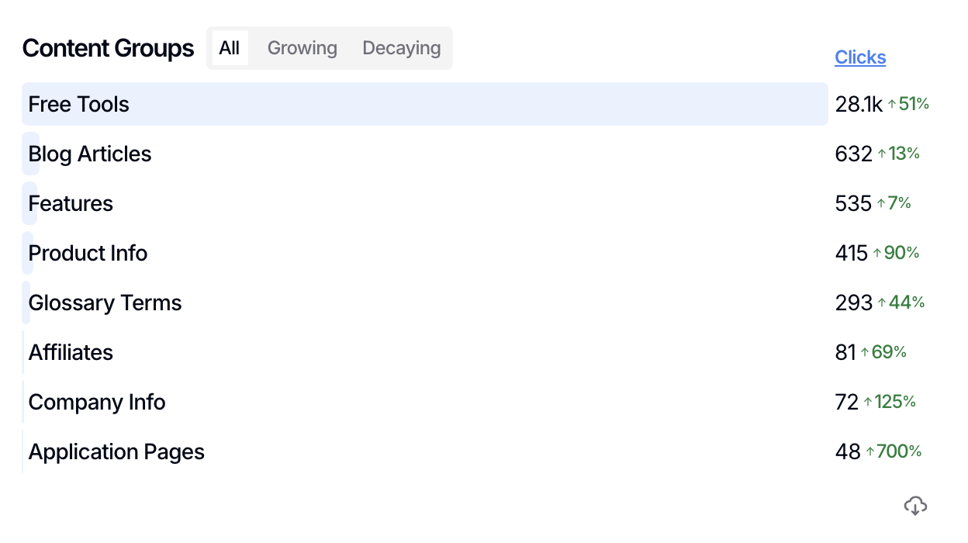The width and height of the screenshot is (968, 543).
Task: Click the 51% growth indicator arrow
Action: [892, 104]
